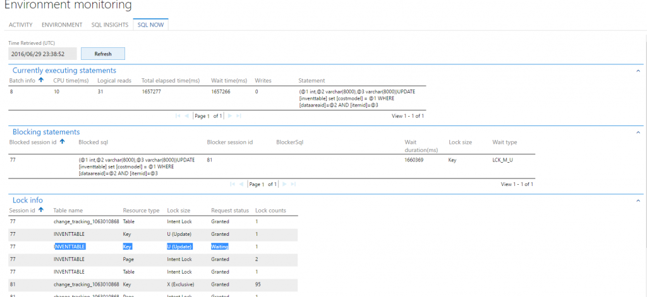Open the ENVIRONMENT tab
The height and width of the screenshot is (297, 647).
(x=62, y=25)
